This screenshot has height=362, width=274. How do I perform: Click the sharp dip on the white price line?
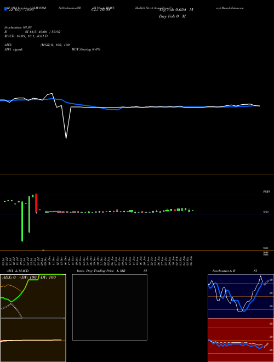coord(66,138)
